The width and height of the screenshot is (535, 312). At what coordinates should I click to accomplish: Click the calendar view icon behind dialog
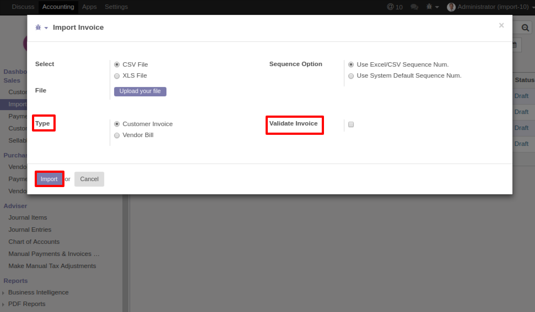515,45
